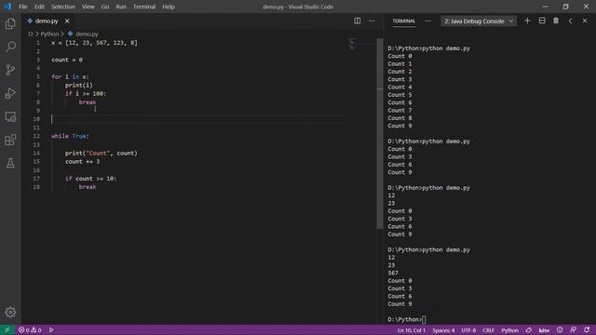The height and width of the screenshot is (335, 596).
Task: Open the Source Control view
Action: coord(10,70)
